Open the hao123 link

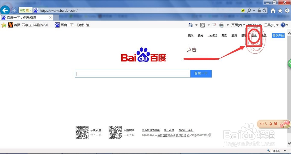coord(212,35)
